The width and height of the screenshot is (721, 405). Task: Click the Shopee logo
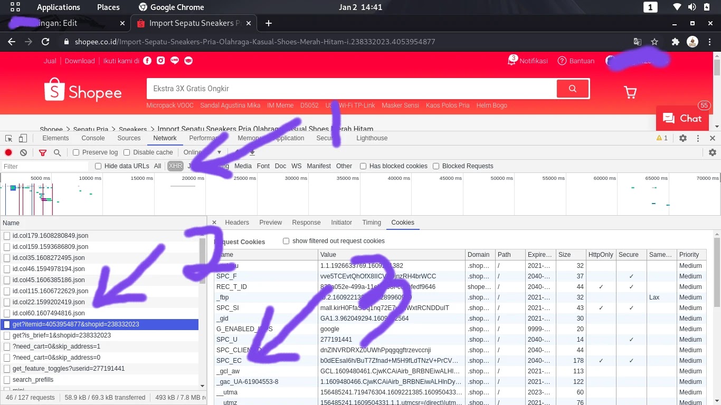(83, 90)
